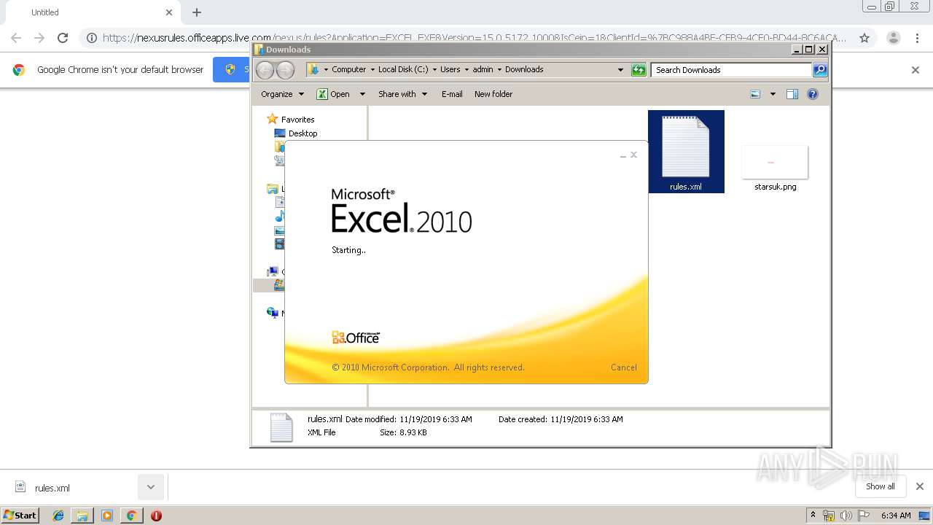Select the rules.xml file icon
This screenshot has width=933, height=525.
[685, 147]
